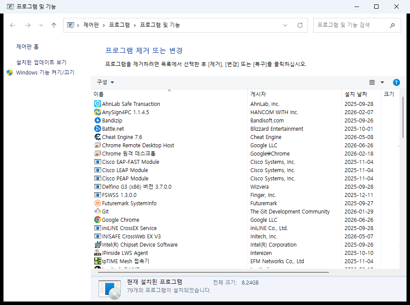Click the 프로그램 breadcrumb
410x305 pixels.
point(119,25)
